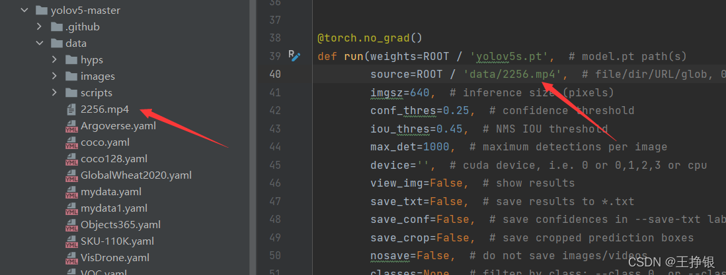
Task: Expand the hyps folder chevron
Action: pyautogui.click(x=55, y=59)
